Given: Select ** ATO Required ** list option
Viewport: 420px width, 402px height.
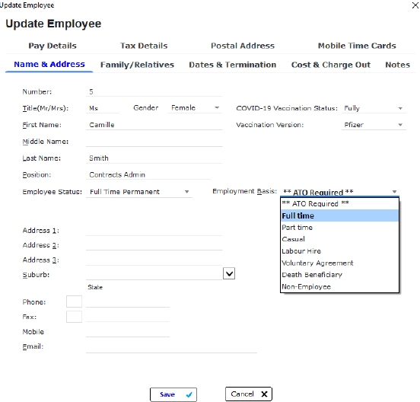Looking at the screenshot, I should click(339, 204).
